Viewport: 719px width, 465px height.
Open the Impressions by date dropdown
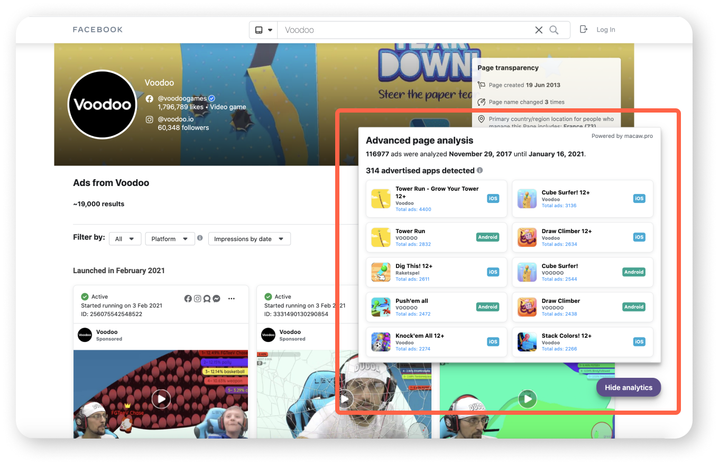click(249, 238)
